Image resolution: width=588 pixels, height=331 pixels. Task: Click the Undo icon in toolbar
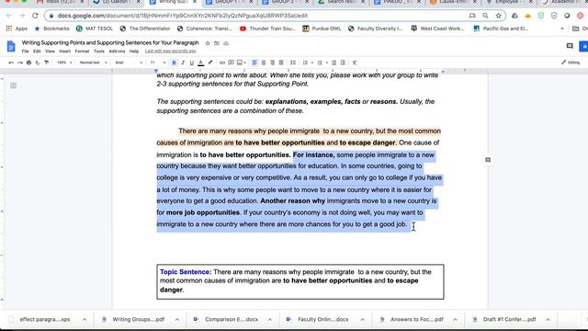point(11,63)
